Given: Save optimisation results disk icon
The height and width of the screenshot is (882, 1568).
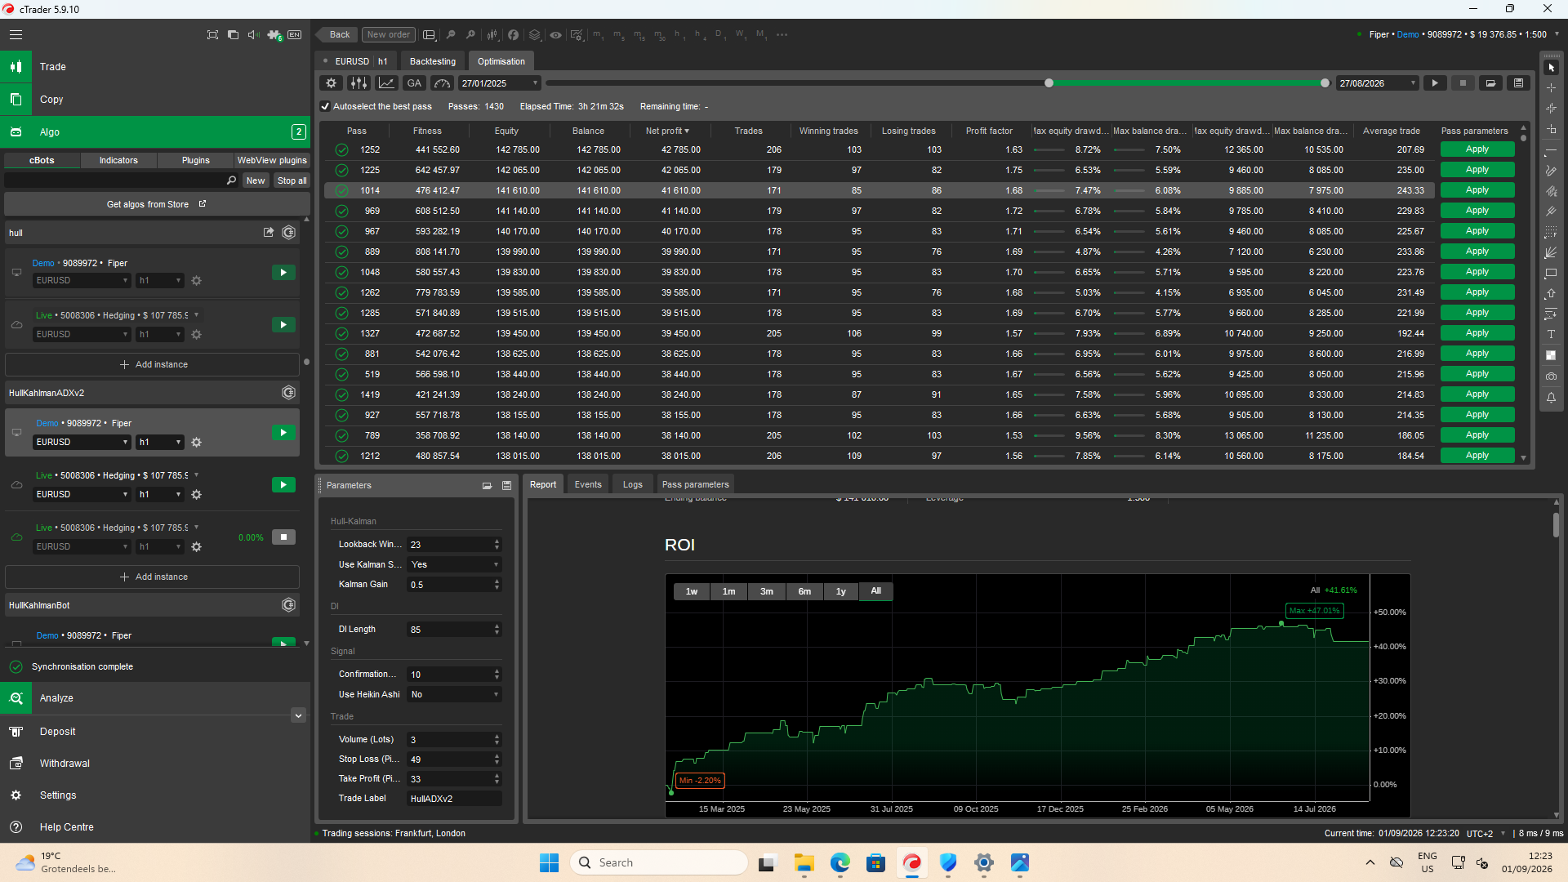Looking at the screenshot, I should pos(1518,83).
